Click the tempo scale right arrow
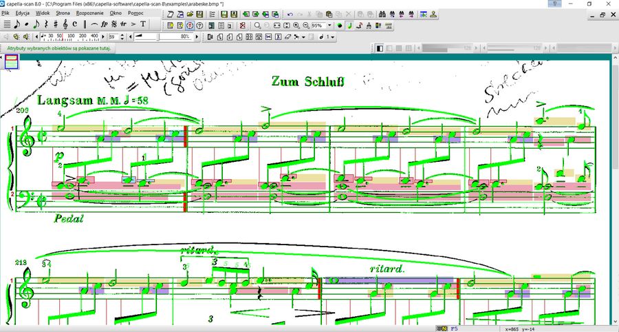619x332 pixels. 103,37
